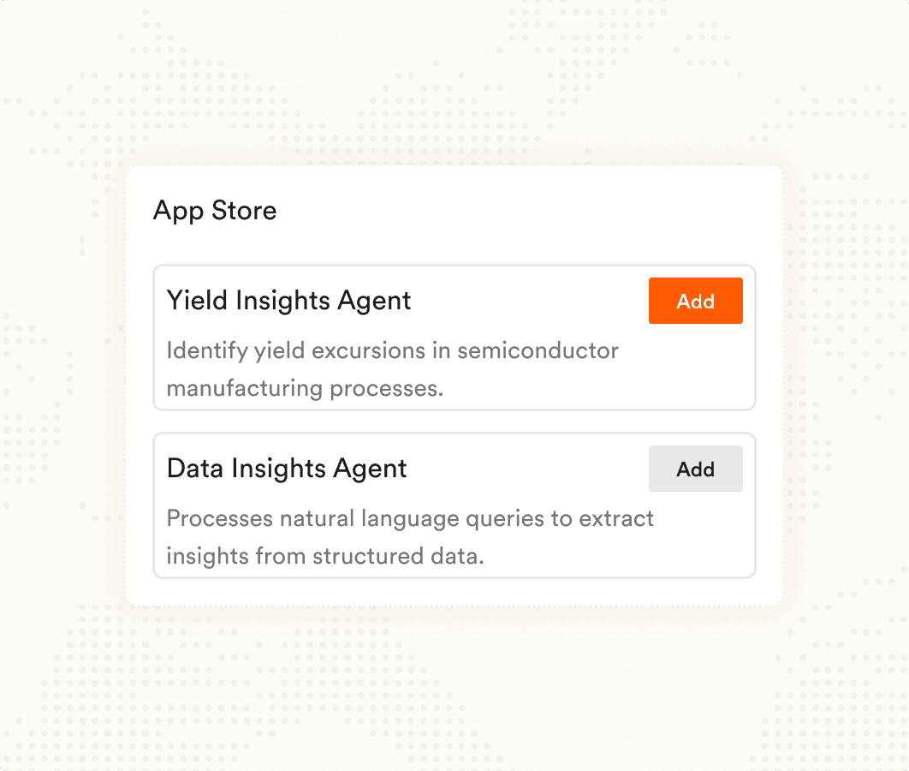Click the word "Yield" in first card title

pos(196,301)
